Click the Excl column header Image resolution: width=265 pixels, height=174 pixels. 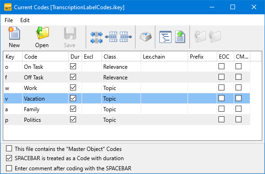point(92,56)
